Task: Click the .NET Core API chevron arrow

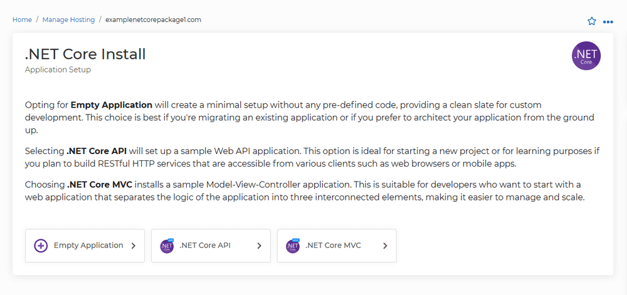Action: (259, 246)
